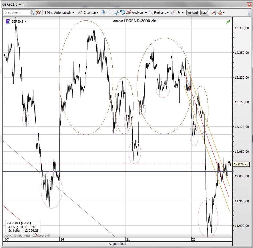The width and height of the screenshot is (253, 248).
Task: Click the 11.900,00 price axis label
Action: click(242, 226)
